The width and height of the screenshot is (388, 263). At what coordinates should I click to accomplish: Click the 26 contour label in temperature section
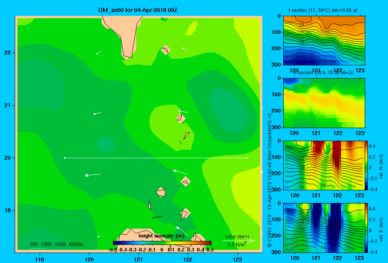(301, 25)
